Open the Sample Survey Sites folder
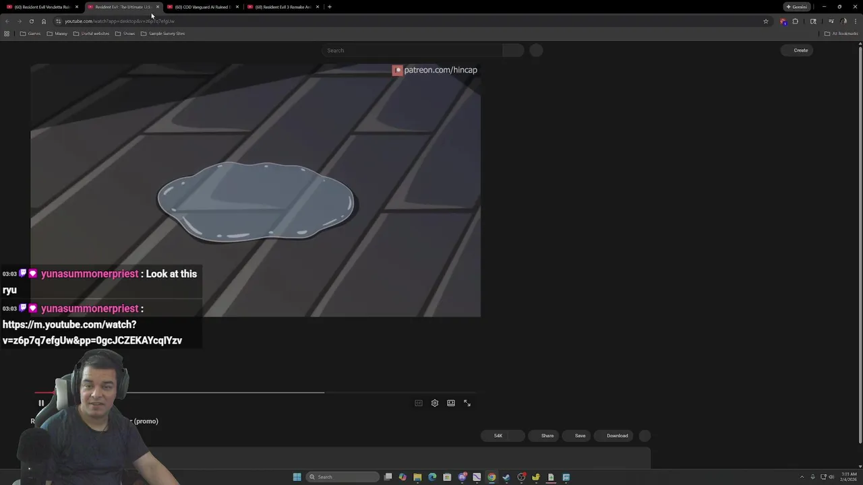This screenshot has width=863, height=485. 162,34
